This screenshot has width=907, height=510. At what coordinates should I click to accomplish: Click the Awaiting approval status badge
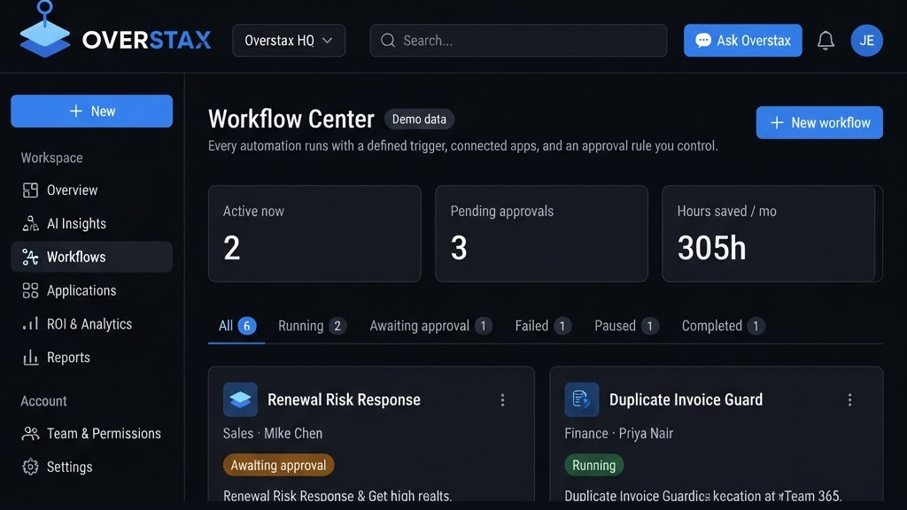tap(278, 466)
